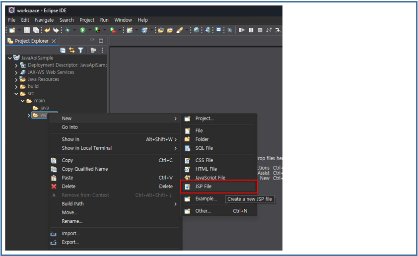Launch the Web Services Explorer icon
Screen dimensions: 418x256
tap(208, 30)
